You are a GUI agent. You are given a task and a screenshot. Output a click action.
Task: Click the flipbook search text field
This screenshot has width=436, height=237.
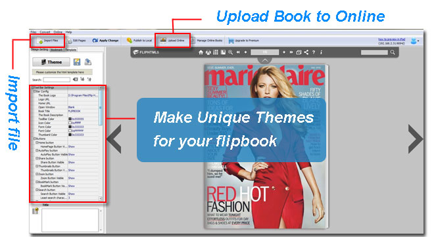[x=374, y=52]
